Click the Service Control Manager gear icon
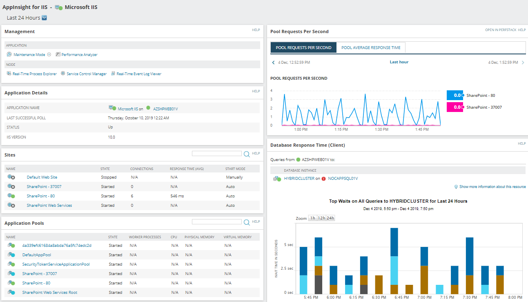 tap(63, 74)
